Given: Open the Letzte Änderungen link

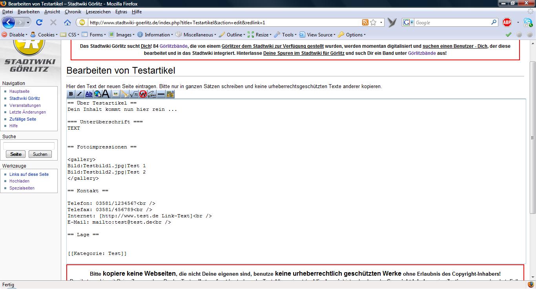Looking at the screenshot, I should [27, 112].
